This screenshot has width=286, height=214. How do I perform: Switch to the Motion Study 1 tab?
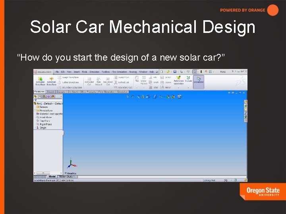point(67,176)
